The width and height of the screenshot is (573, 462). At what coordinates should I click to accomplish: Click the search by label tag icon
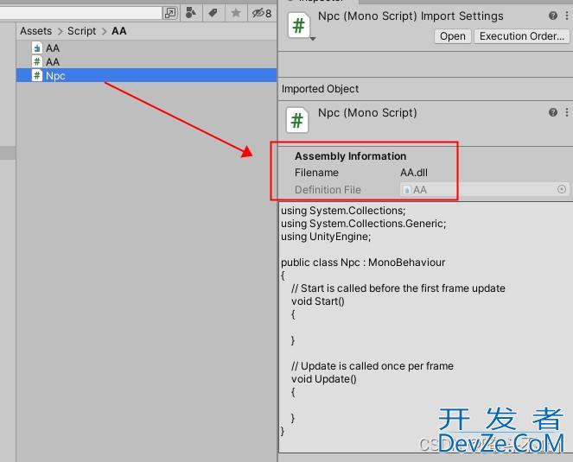pos(213,13)
